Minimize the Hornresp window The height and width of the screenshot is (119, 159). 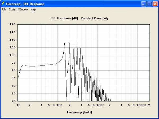(144, 4)
